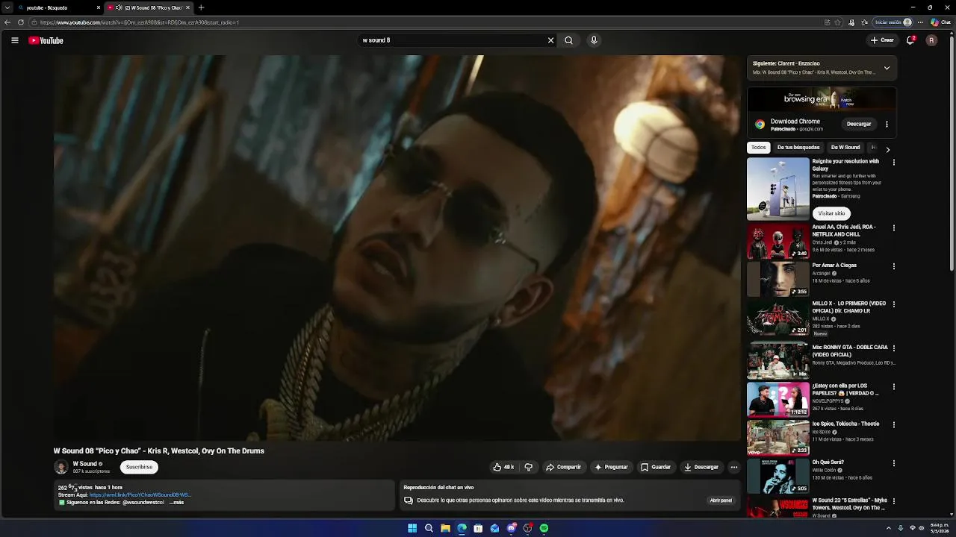Reload the page with refresh icon
The width and height of the screenshot is (956, 537).
coord(21,22)
